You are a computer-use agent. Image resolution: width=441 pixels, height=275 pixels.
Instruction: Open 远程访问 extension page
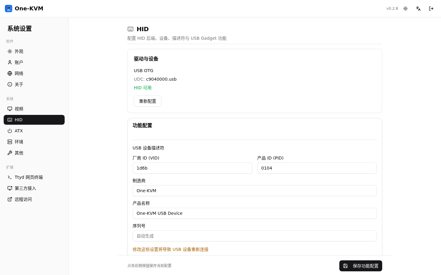[34, 199]
